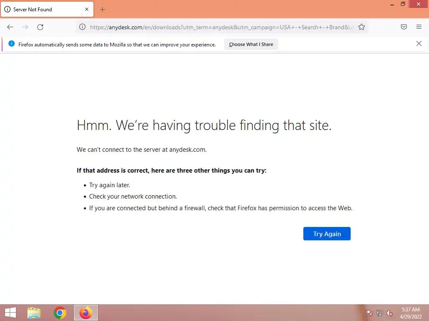Image resolution: width=429 pixels, height=321 pixels.
Task: Click 'If that address is correct' bold line
Action: click(x=171, y=171)
